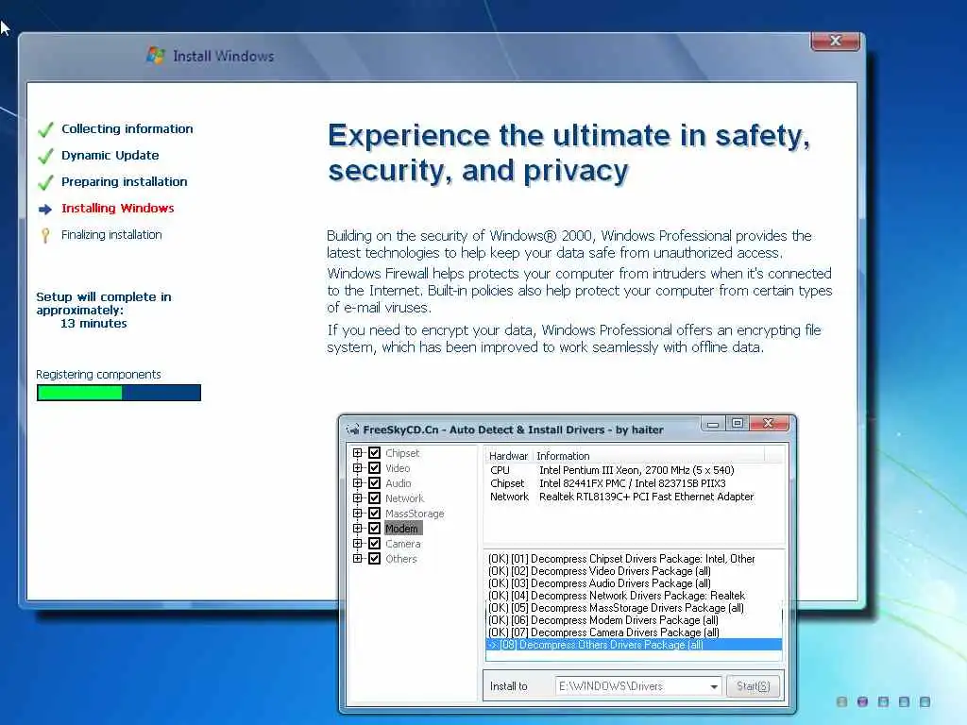Select highlighted log line 08 Decompress Others Drivers

click(634, 645)
